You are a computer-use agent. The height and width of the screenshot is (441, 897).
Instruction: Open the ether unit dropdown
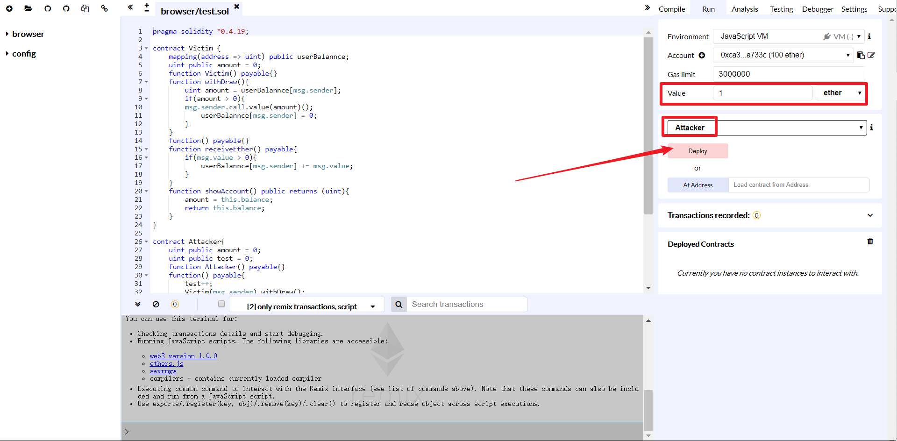coord(840,93)
